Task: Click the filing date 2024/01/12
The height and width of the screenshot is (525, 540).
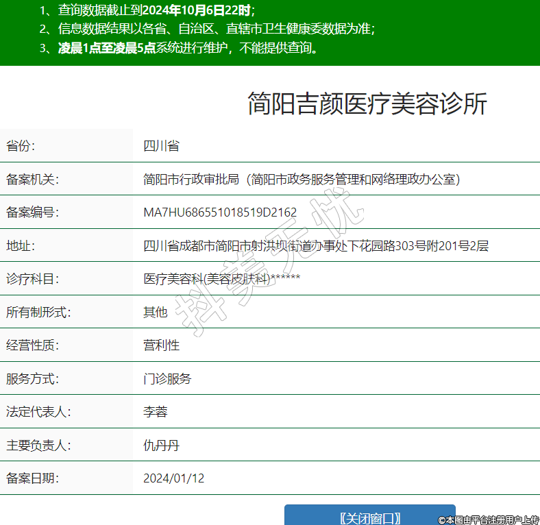Action: [x=174, y=478]
